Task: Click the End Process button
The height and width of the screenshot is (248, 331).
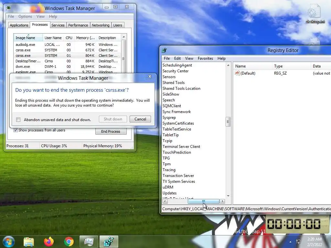Action: [111, 131]
